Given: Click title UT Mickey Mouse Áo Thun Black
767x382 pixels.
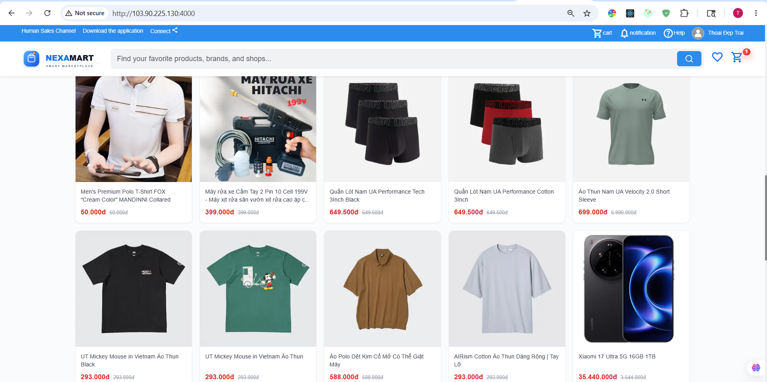Looking at the screenshot, I should click(129, 360).
